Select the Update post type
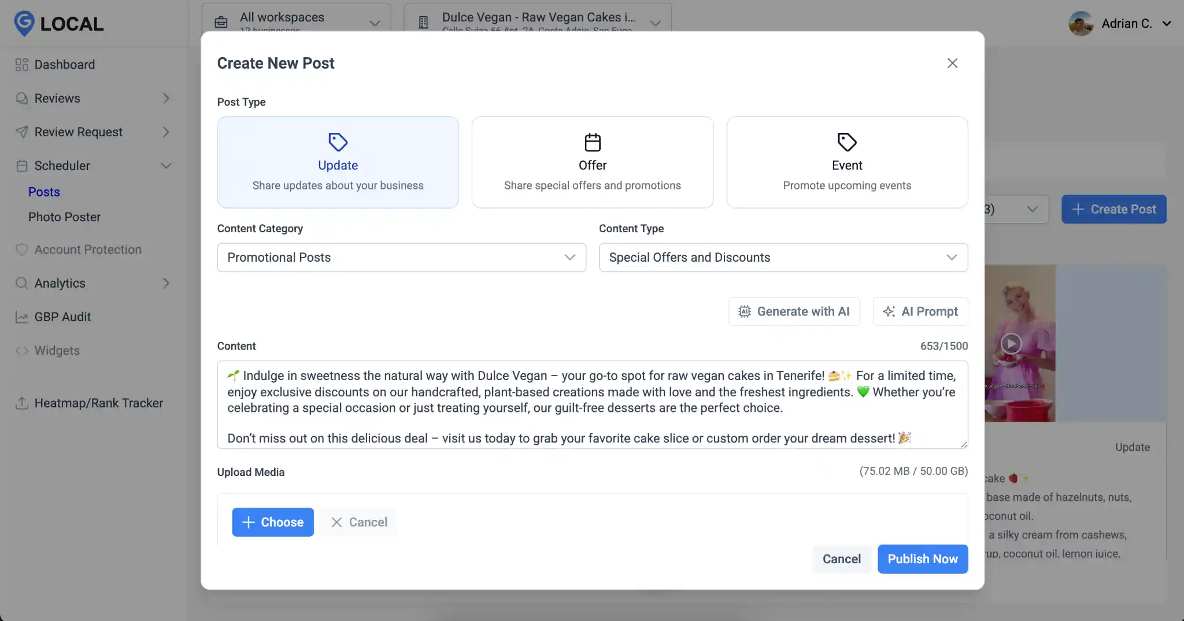Viewport: 1184px width, 621px height. coord(338,162)
